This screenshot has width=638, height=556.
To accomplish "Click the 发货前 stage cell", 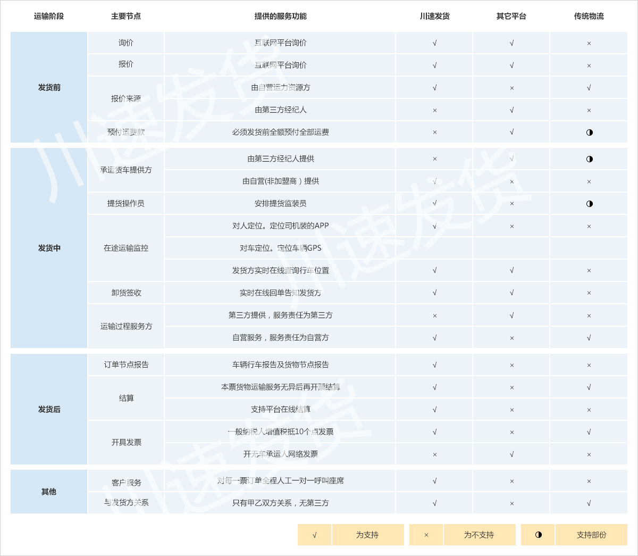I will click(49, 87).
